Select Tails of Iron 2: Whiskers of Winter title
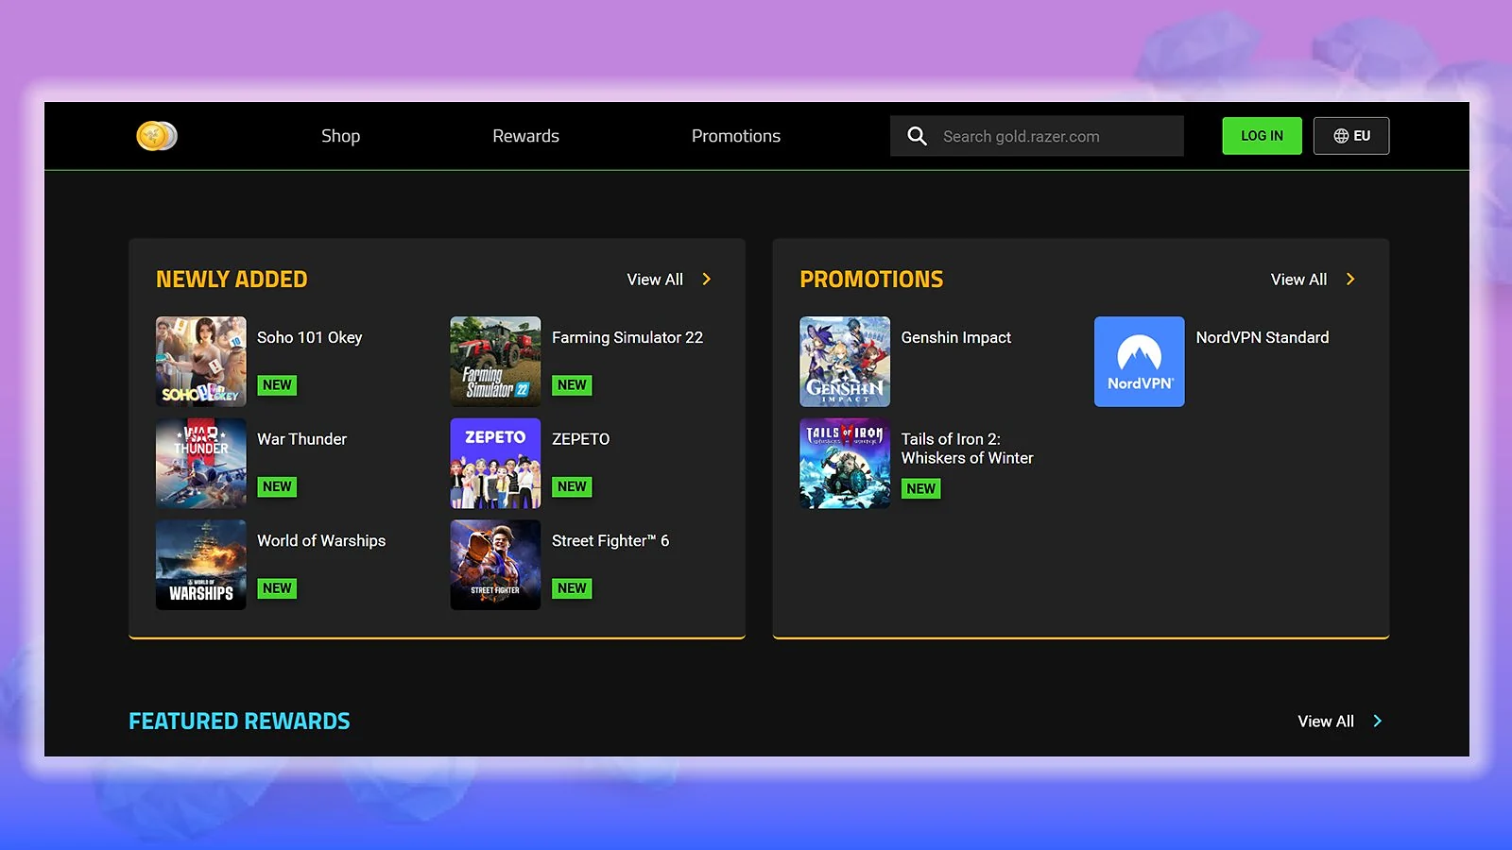Viewport: 1512px width, 850px height. [968, 449]
